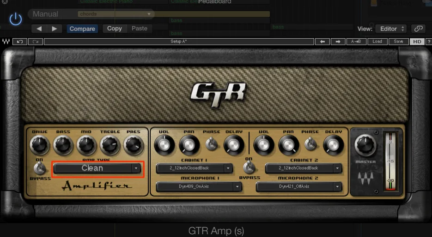Go to previous preset with left arrow

(x=39, y=29)
